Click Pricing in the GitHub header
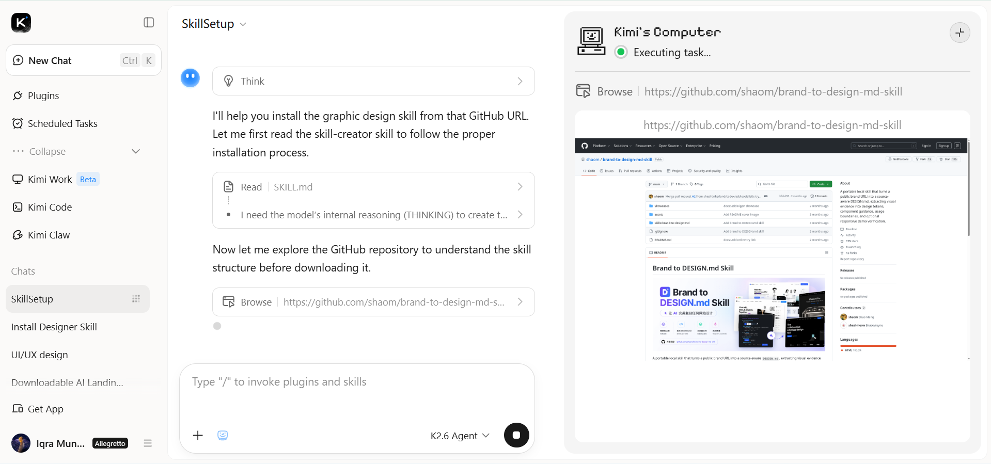 [x=715, y=146]
